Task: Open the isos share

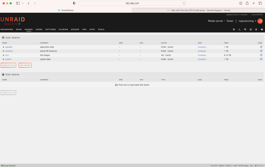Action: pyautogui.click(x=7, y=55)
